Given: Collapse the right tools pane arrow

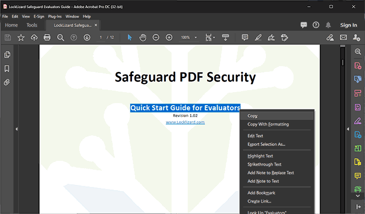Looking at the screenshot, I should pos(348,129).
